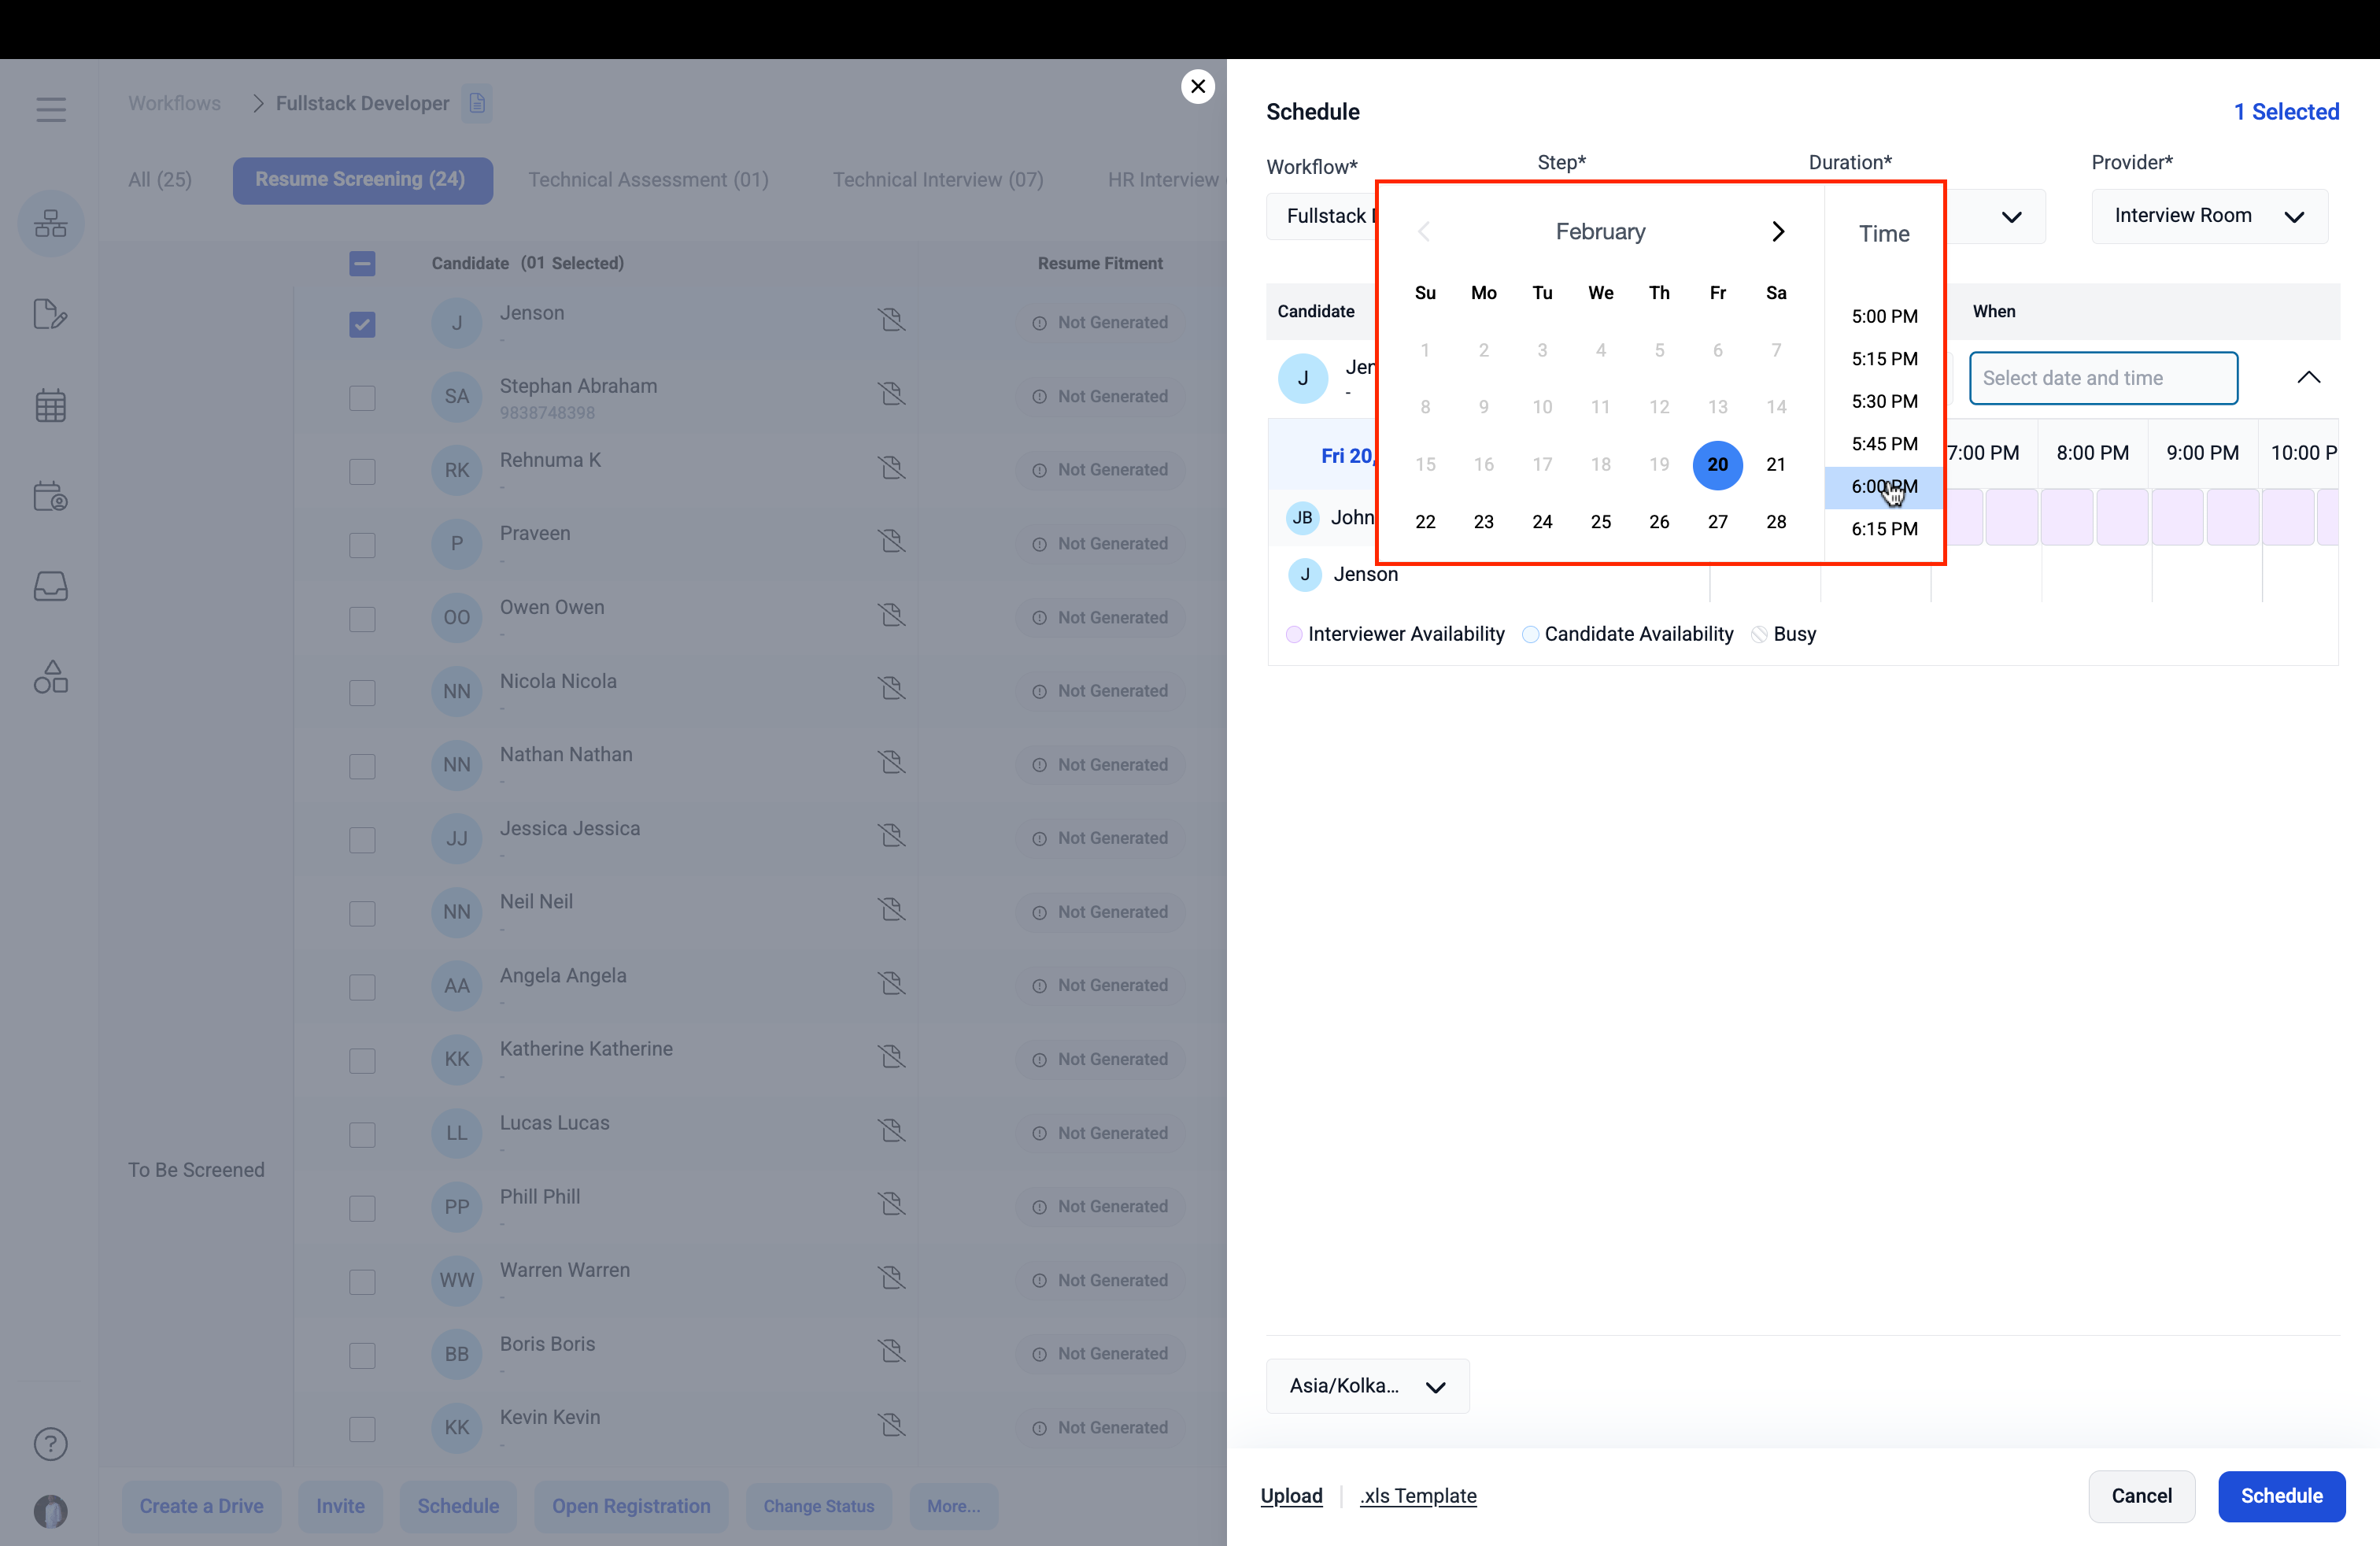
Task: Open the hamburger menu in the sidebar
Action: 50,109
